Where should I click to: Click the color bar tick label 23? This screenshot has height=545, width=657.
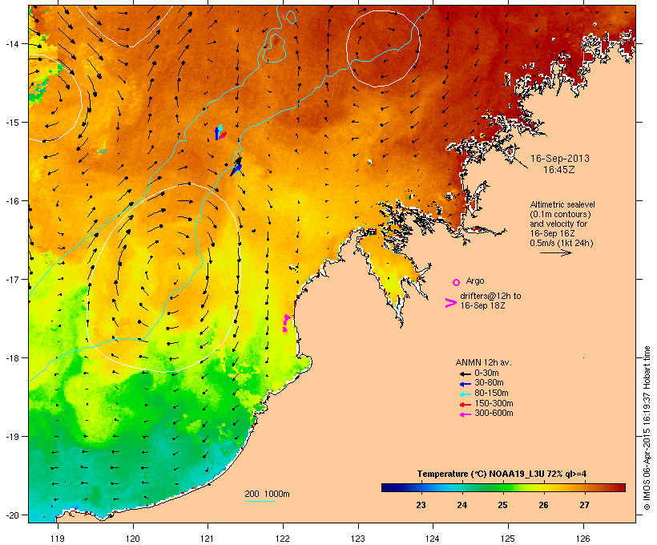click(421, 505)
